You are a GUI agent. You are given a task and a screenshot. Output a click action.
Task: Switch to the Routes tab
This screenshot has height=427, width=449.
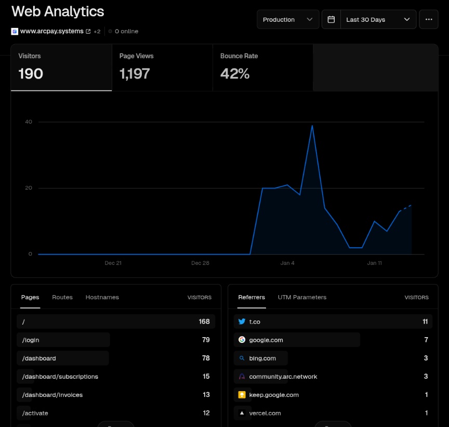pos(62,297)
